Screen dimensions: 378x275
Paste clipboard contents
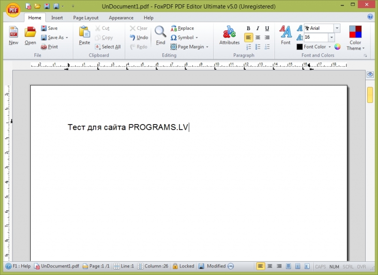[85, 35]
